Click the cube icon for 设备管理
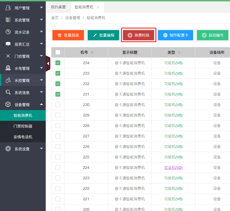This screenshot has width=230, height=211. [8, 104]
